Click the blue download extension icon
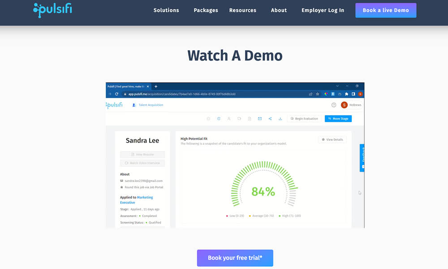Image resolution: width=448 pixels, height=269 pixels. coord(333,94)
